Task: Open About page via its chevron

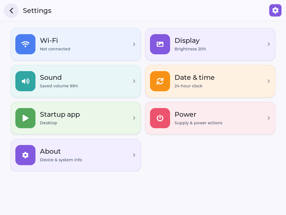Action: click(x=134, y=155)
